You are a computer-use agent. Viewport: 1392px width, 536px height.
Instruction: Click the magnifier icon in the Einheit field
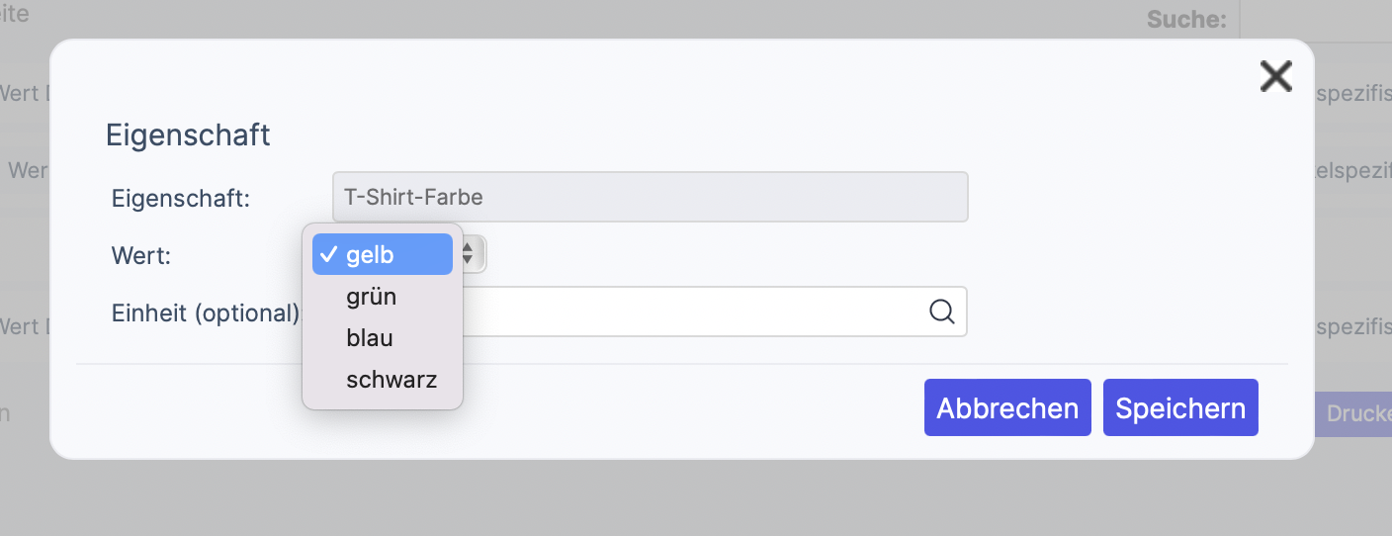point(942,312)
